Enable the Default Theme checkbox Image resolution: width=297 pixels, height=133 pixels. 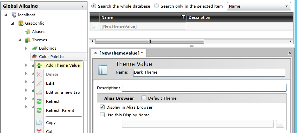coord(144,98)
